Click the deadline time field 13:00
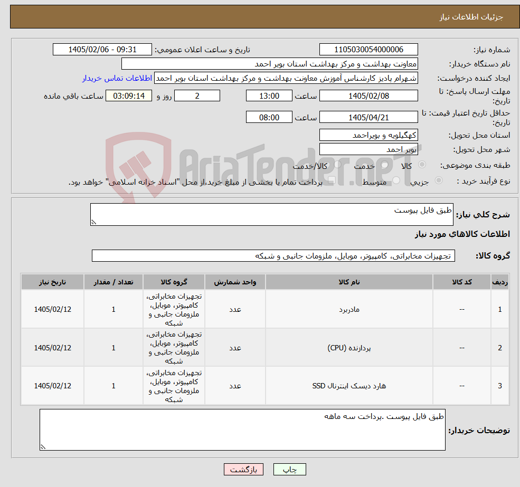 (269, 96)
